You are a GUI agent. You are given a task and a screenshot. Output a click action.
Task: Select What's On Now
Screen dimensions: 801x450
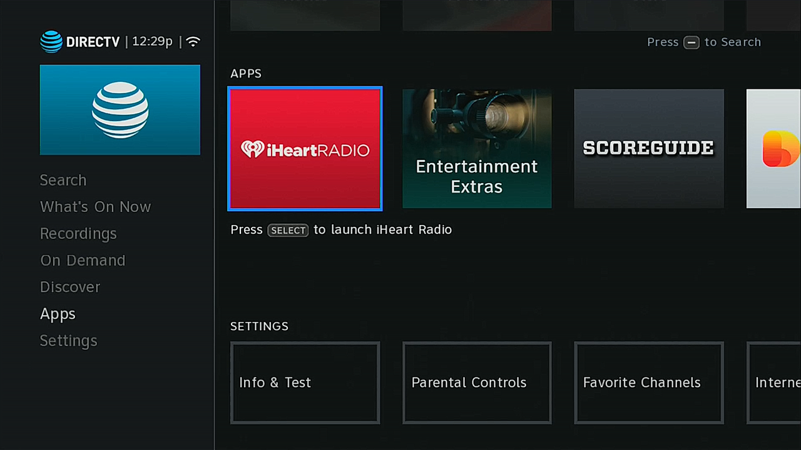point(95,207)
